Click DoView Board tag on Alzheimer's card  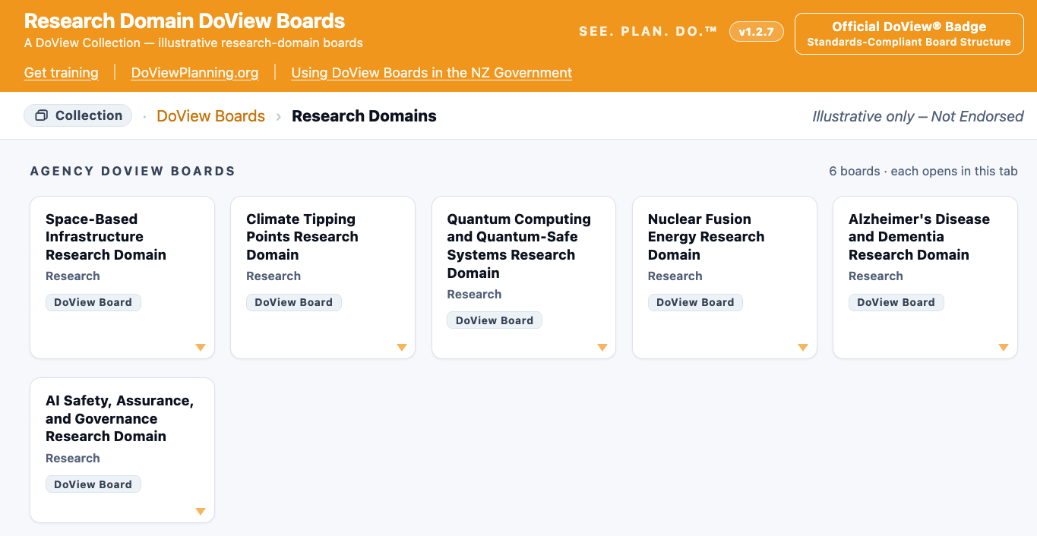[x=896, y=302]
